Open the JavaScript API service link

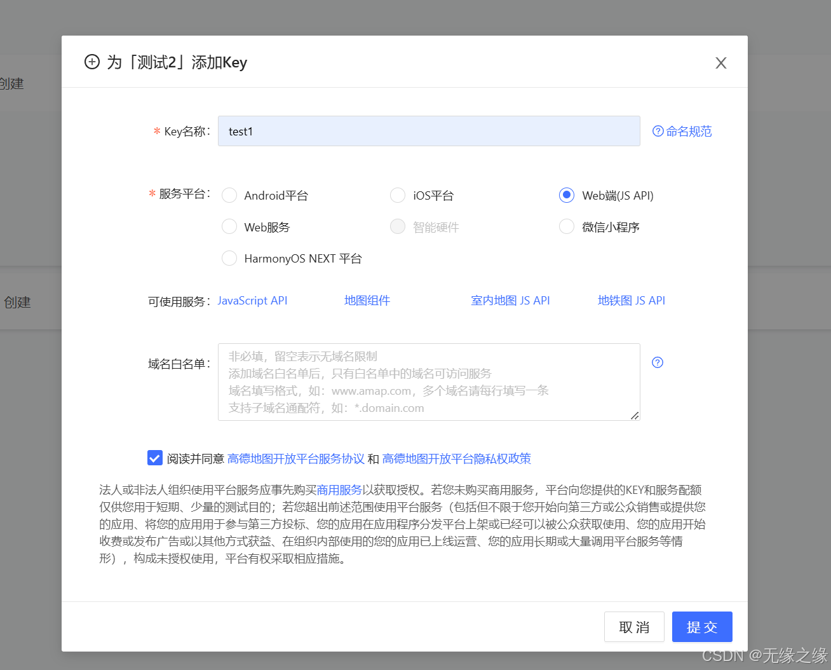(252, 301)
